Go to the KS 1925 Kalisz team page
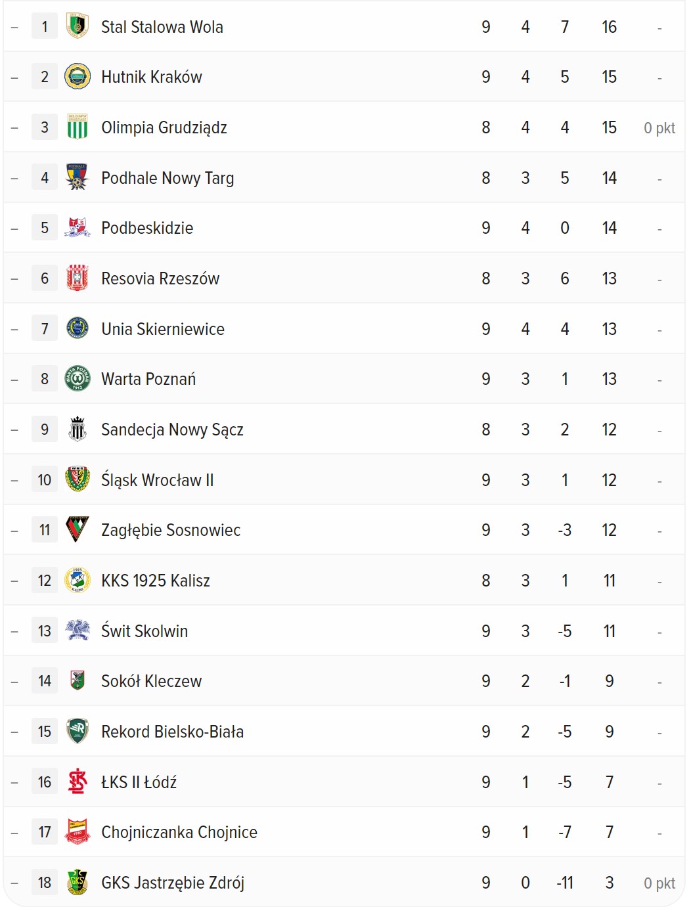Viewport: 691px width, 907px height. (x=156, y=581)
